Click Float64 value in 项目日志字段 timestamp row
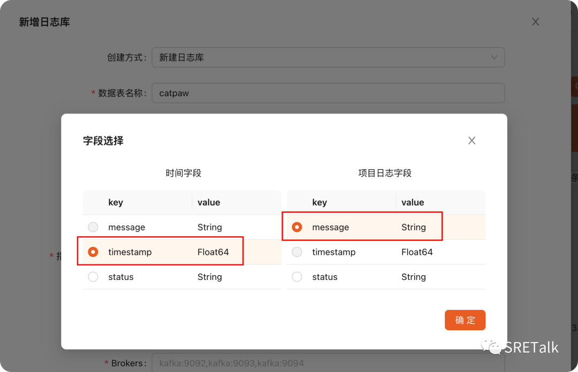578x372 pixels. click(417, 252)
